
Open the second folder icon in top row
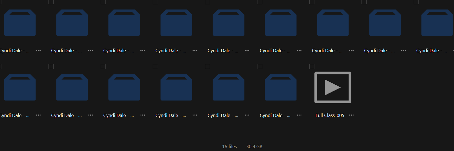coord(72,22)
